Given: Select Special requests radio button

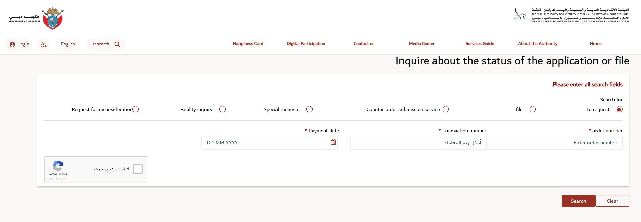Looking at the screenshot, I should tap(309, 109).
